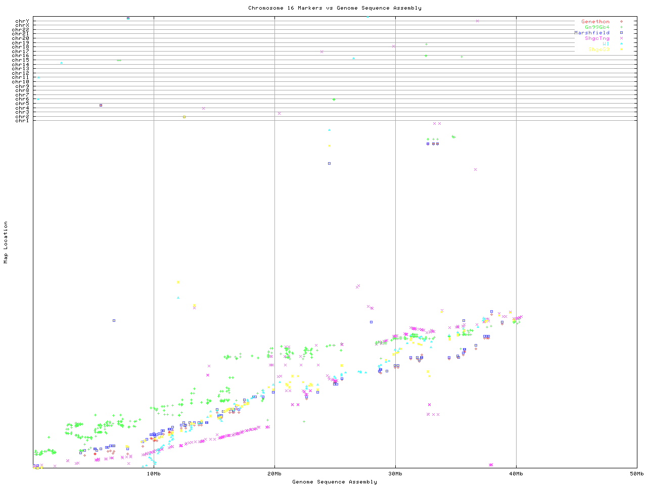
Task: Click the chart title Chromosome 16 Markers
Action: tap(335, 8)
